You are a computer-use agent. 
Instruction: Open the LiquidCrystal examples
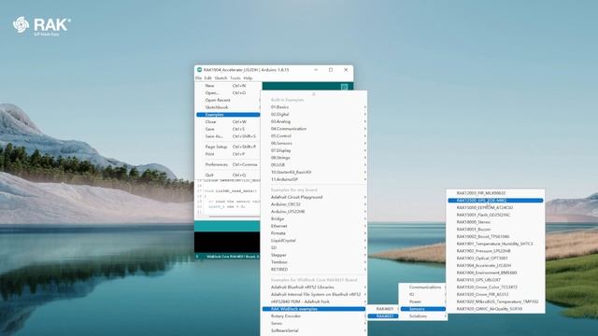(314, 241)
